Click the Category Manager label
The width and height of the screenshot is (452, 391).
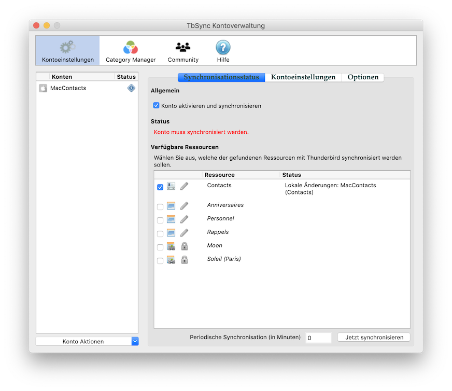coord(131,60)
